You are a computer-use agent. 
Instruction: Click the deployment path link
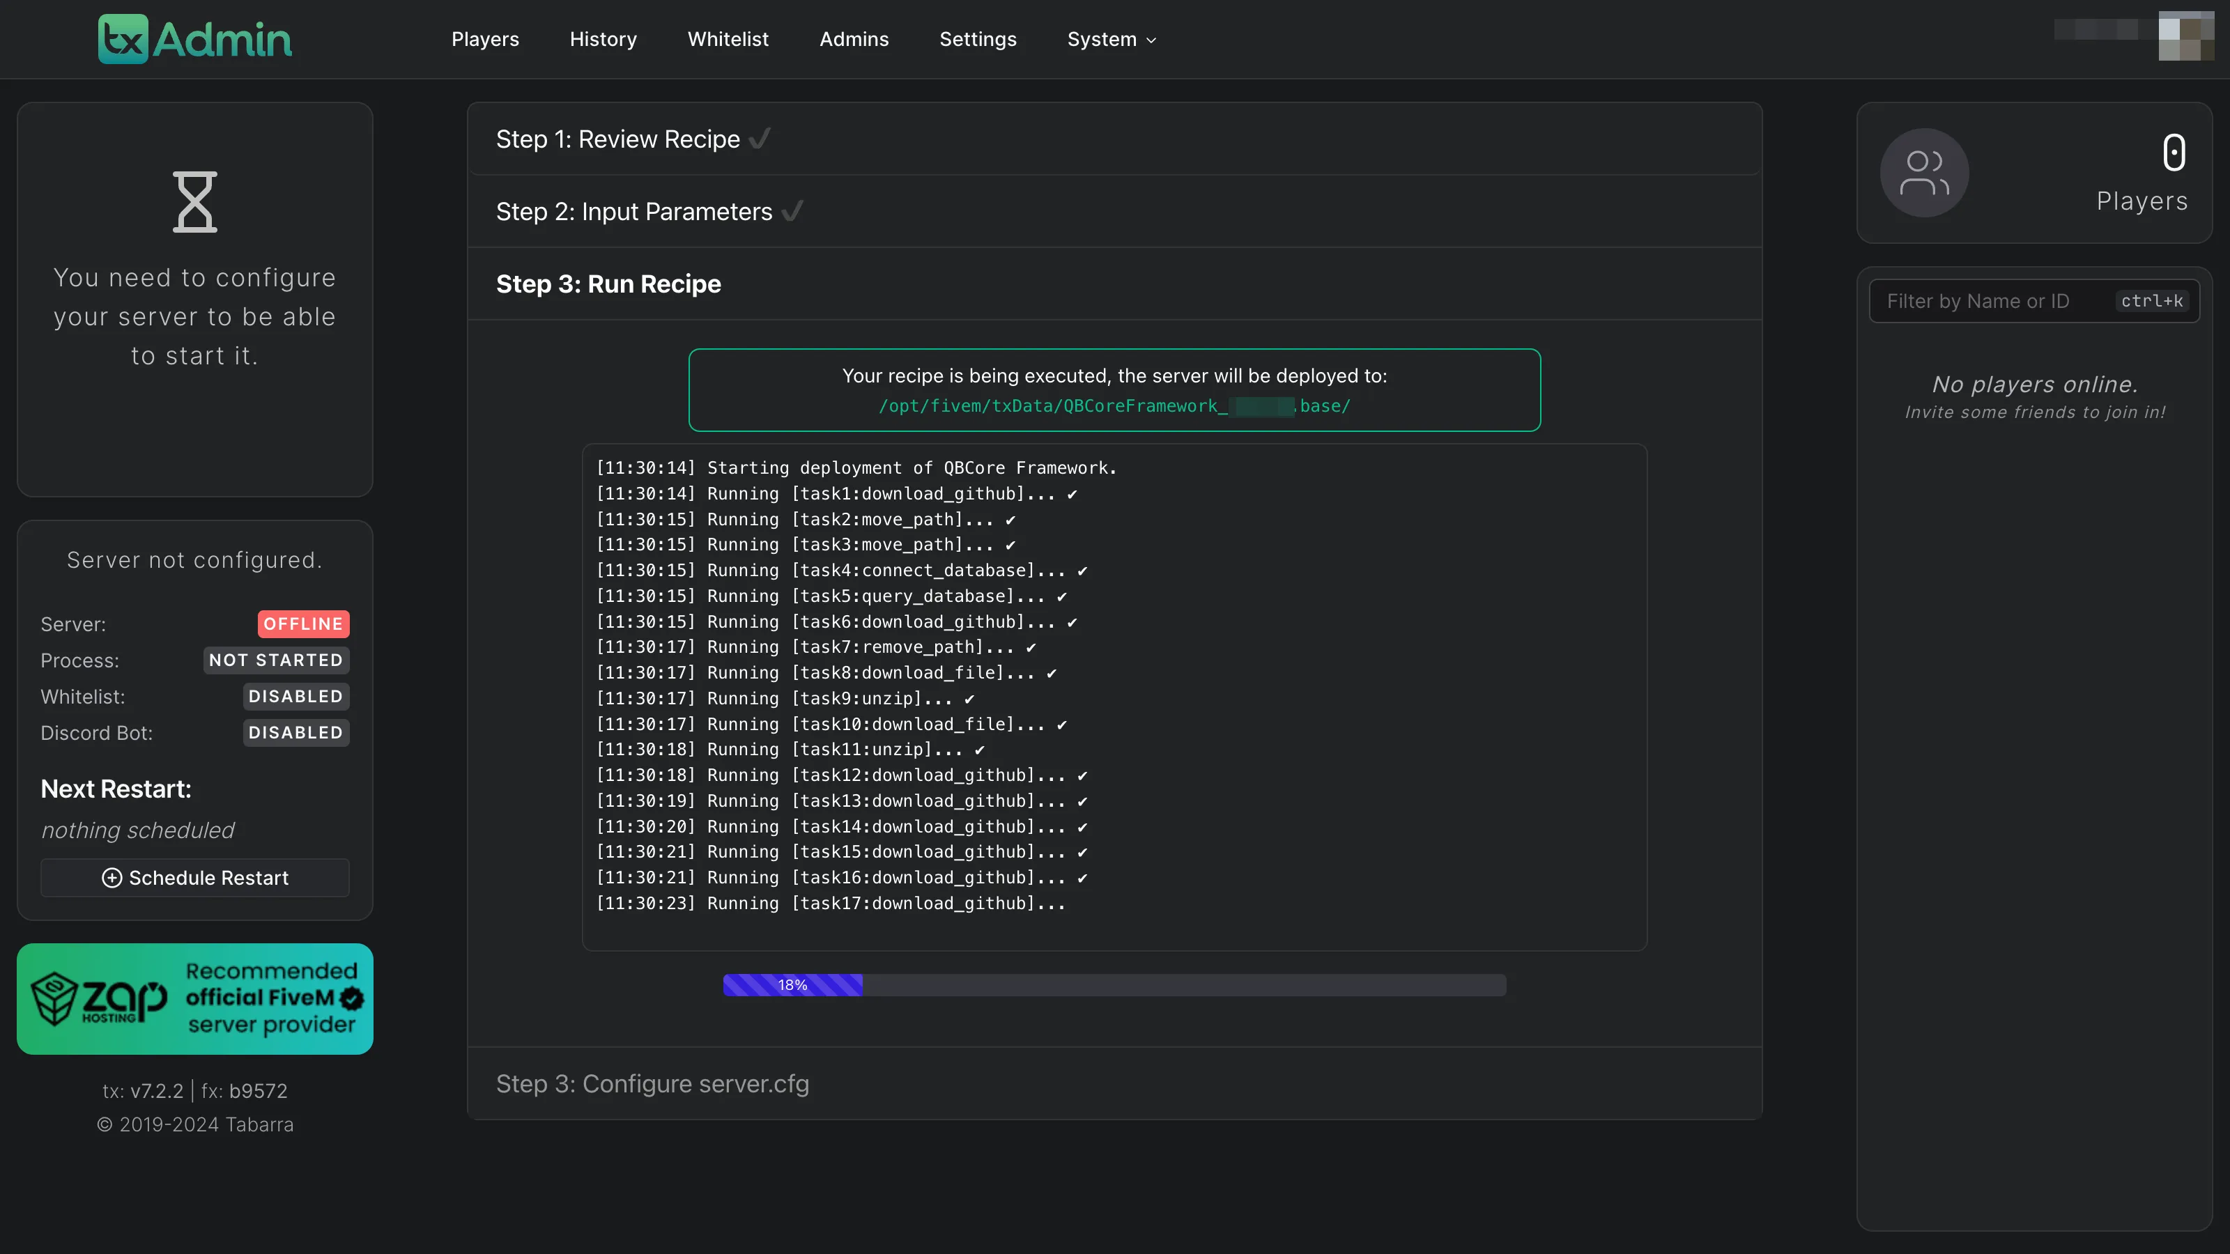point(1114,405)
